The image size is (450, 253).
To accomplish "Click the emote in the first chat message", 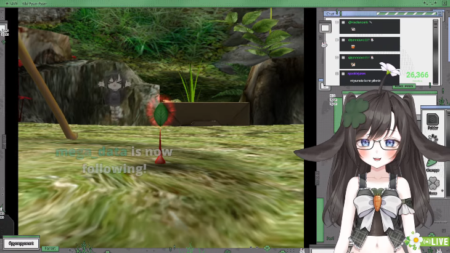I will (353, 29).
